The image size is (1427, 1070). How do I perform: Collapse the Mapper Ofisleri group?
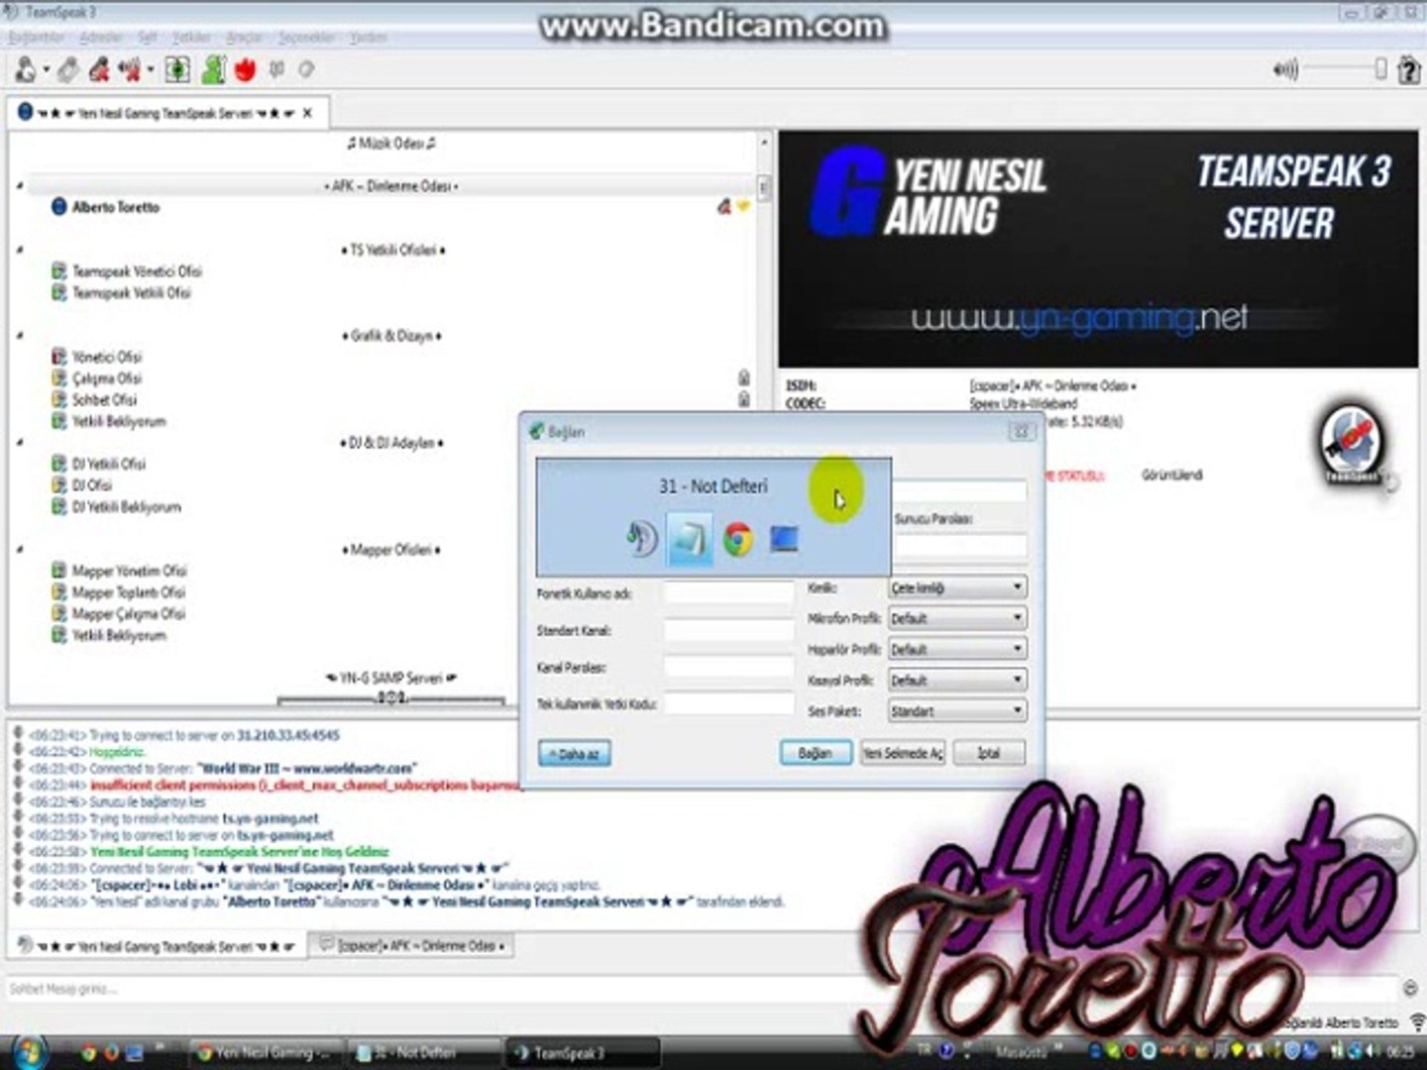tap(19, 550)
